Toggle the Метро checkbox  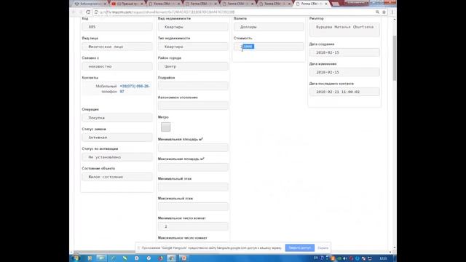(x=166, y=127)
